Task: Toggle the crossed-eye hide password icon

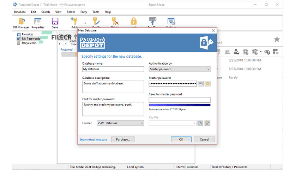Action: click(x=267, y=52)
